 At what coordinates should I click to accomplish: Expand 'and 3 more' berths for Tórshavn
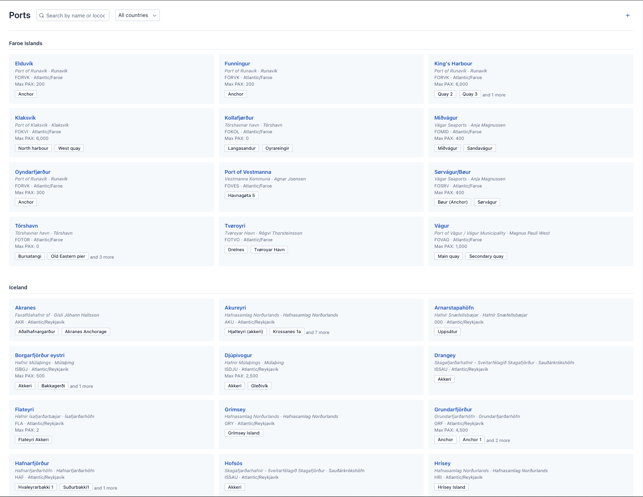click(102, 257)
